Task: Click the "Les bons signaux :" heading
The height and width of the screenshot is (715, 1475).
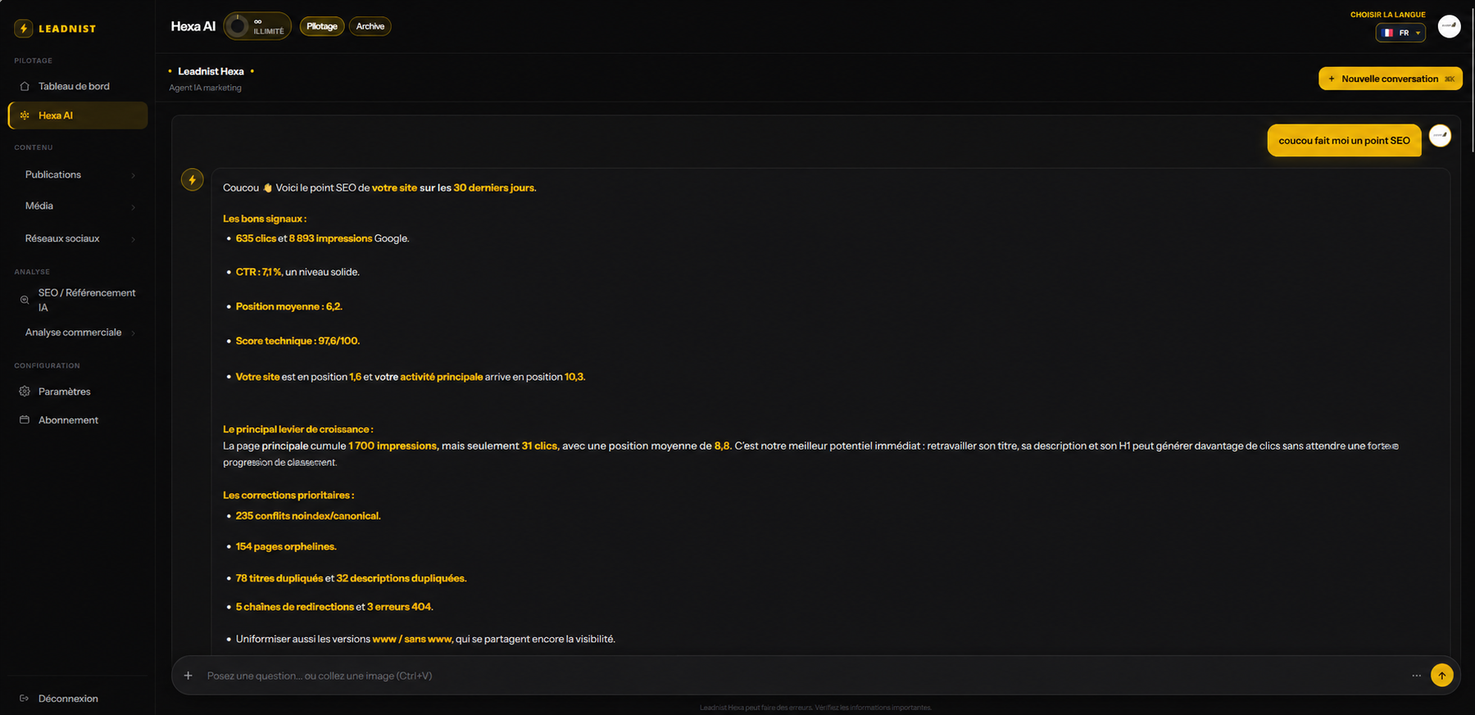Action: pyautogui.click(x=265, y=219)
